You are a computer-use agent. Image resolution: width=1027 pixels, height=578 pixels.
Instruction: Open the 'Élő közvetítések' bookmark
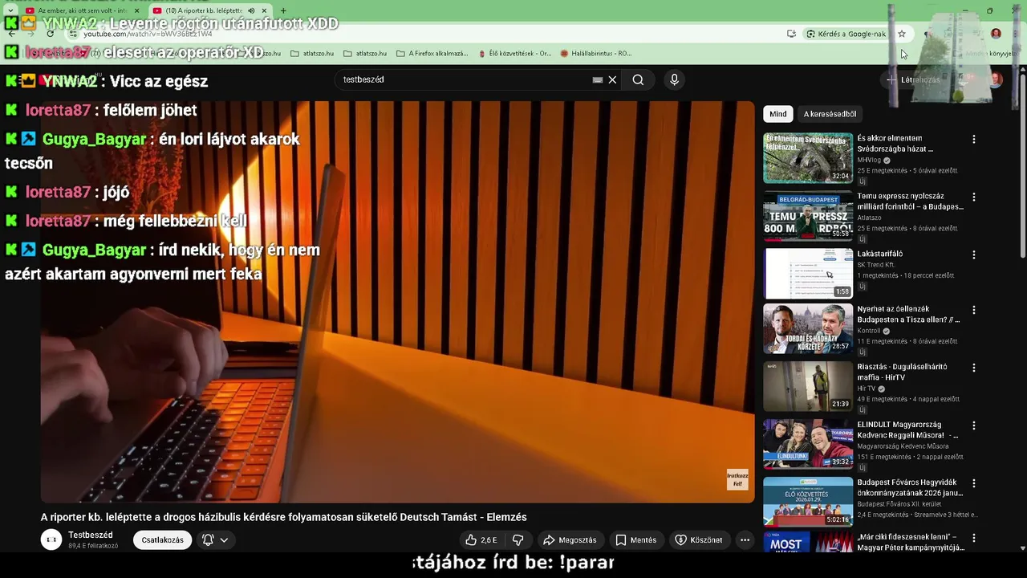click(515, 53)
